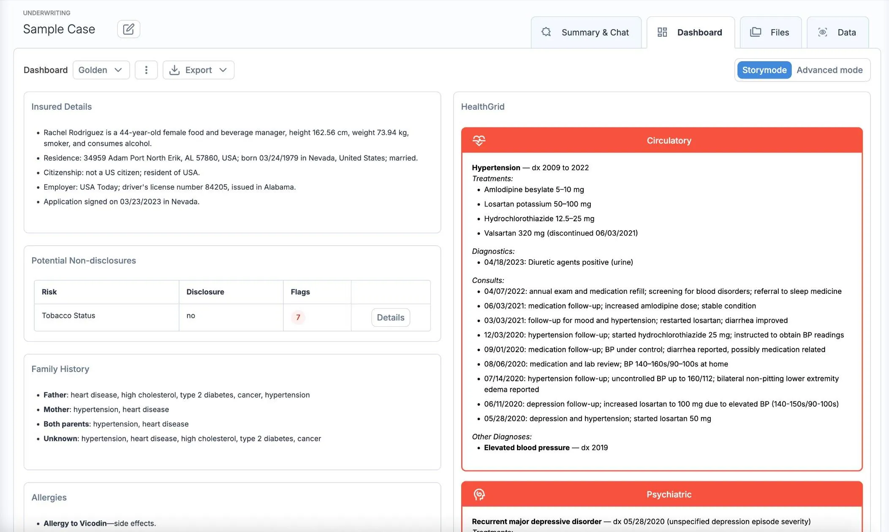Click the Sample Case title

coord(59,29)
